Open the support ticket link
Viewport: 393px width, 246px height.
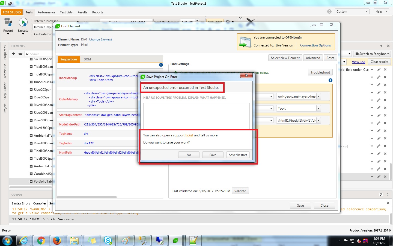[189, 135]
